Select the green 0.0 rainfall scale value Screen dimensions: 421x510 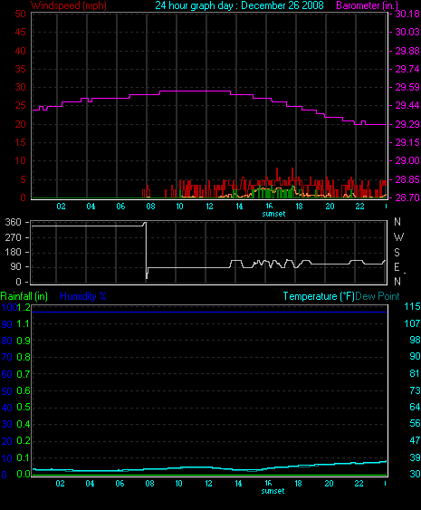pyautogui.click(x=24, y=475)
